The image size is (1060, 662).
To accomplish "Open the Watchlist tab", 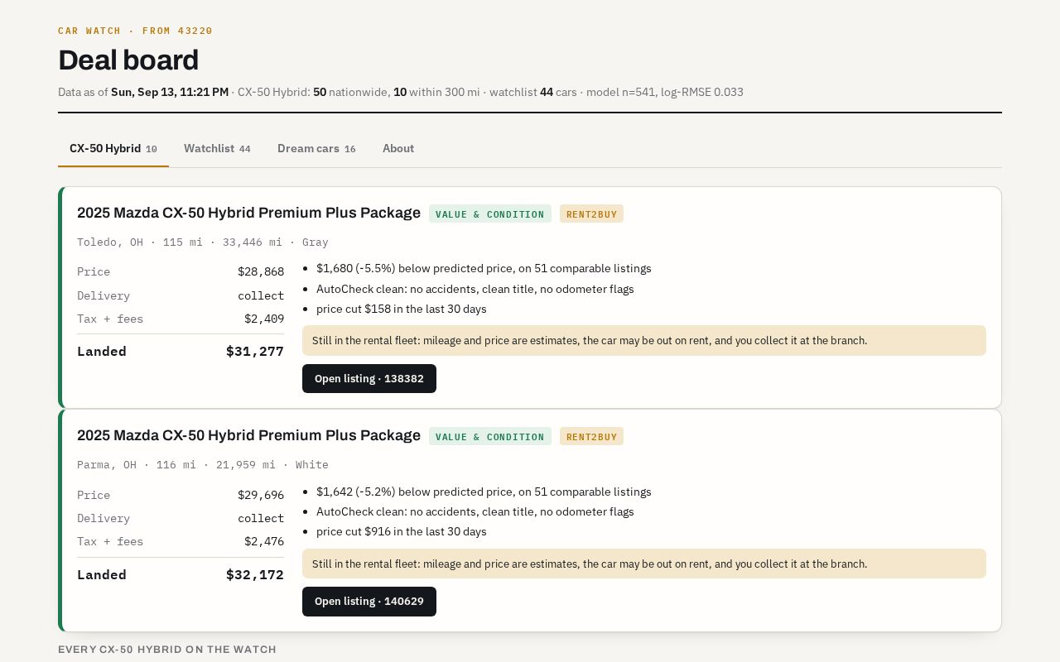I will (x=217, y=149).
